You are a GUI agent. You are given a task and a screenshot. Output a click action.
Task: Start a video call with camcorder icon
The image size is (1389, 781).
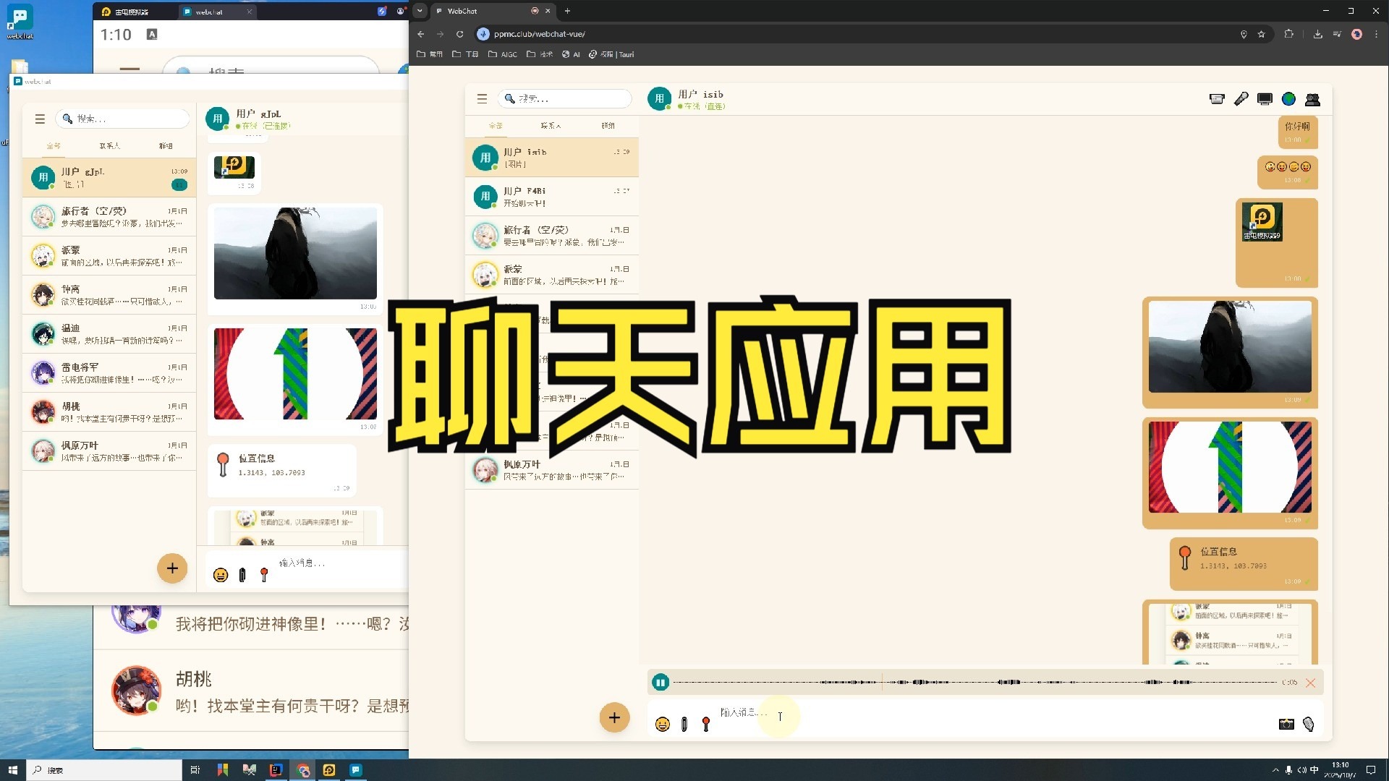[x=1217, y=99]
